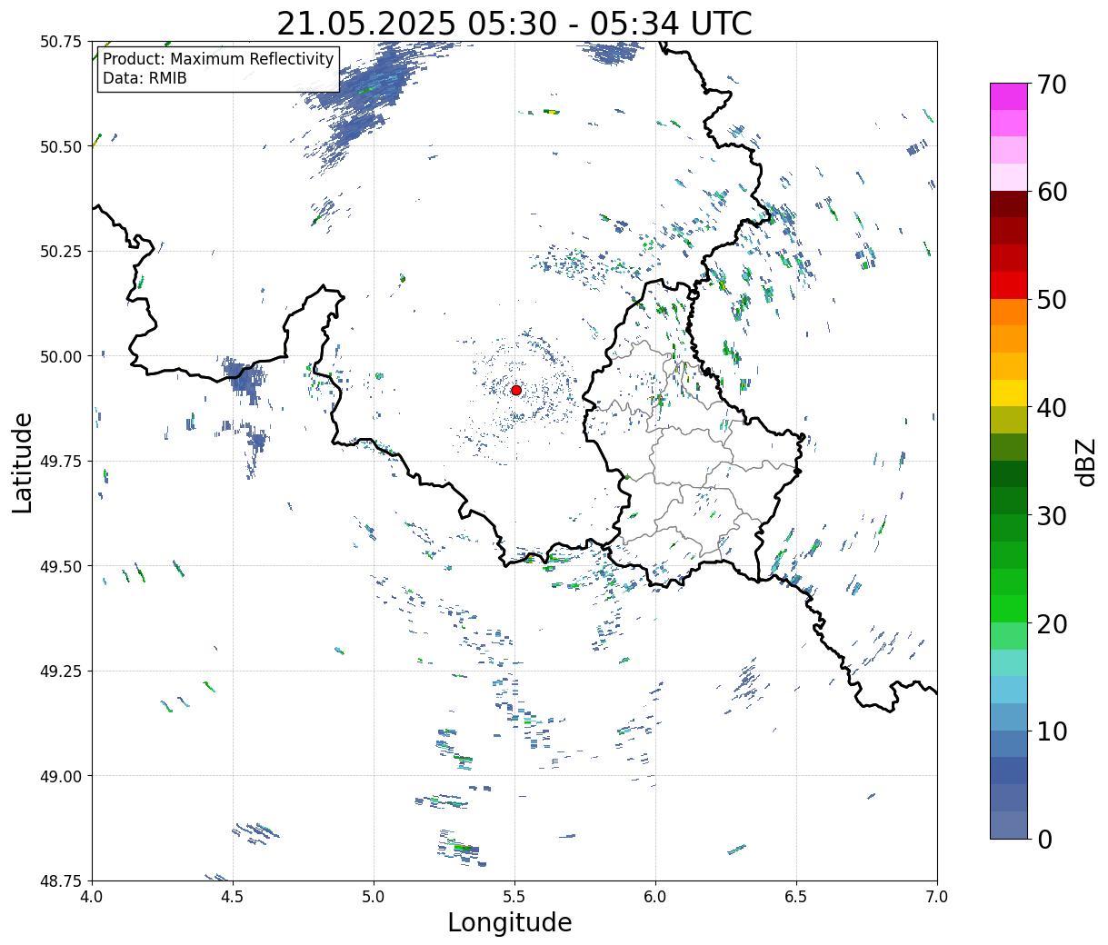The image size is (1108, 945).
Task: Click the 49.00 latitude tick label
Action: coord(61,776)
